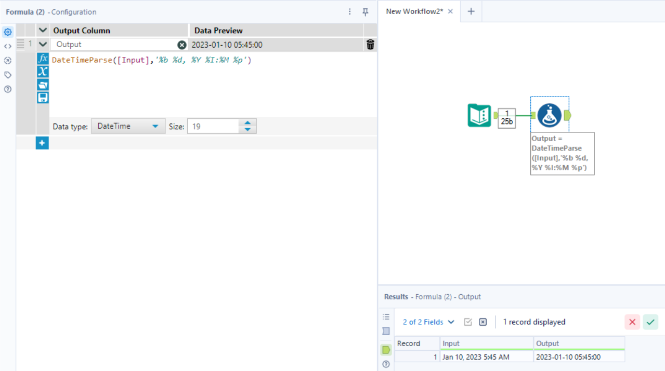Screen dimensions: 665x371
Task: Deselect all fields using the boxed X icon
Action: click(x=483, y=322)
